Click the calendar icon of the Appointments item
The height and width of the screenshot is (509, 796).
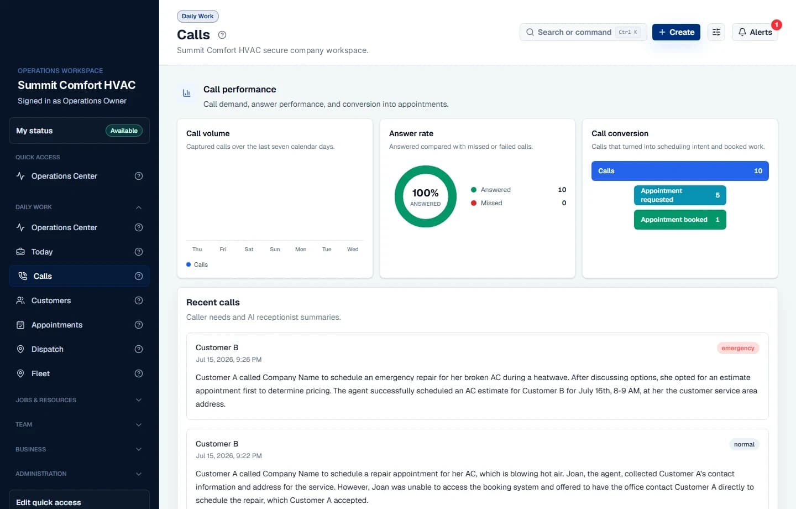[20, 325]
